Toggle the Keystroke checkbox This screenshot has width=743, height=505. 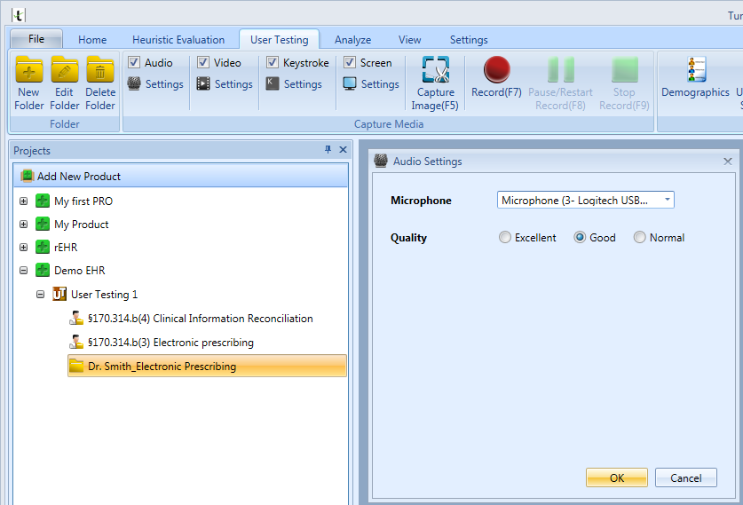tap(273, 62)
